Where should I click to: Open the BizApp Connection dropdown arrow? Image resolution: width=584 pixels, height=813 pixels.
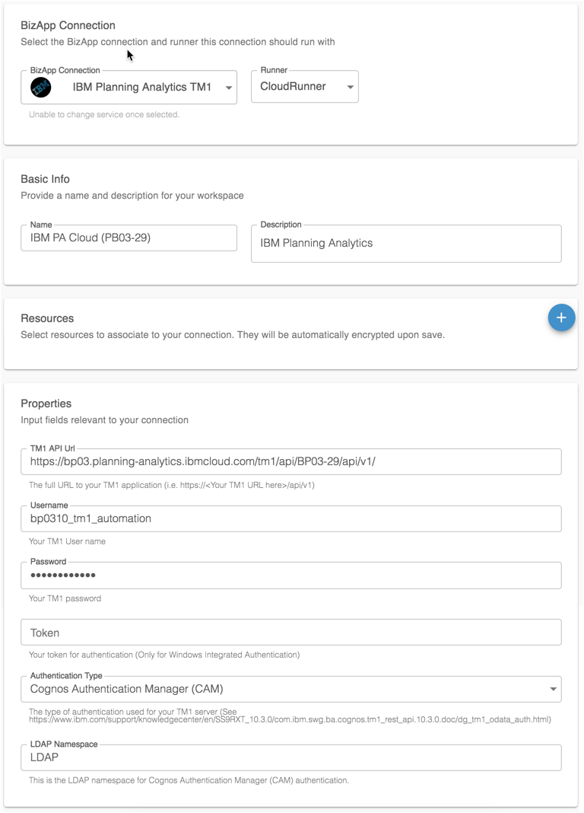click(228, 88)
